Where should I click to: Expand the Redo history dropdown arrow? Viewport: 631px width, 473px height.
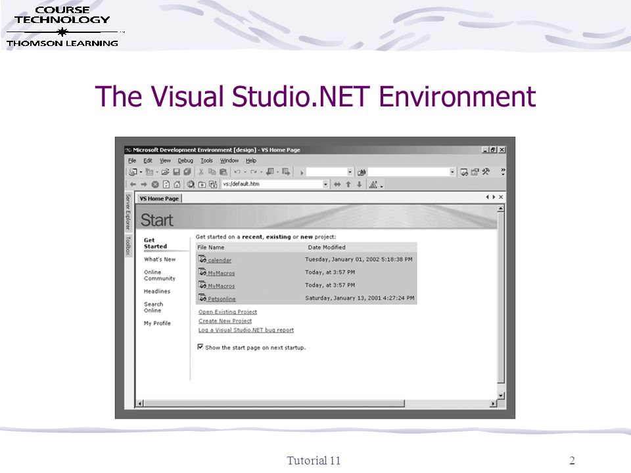pyautogui.click(x=261, y=173)
